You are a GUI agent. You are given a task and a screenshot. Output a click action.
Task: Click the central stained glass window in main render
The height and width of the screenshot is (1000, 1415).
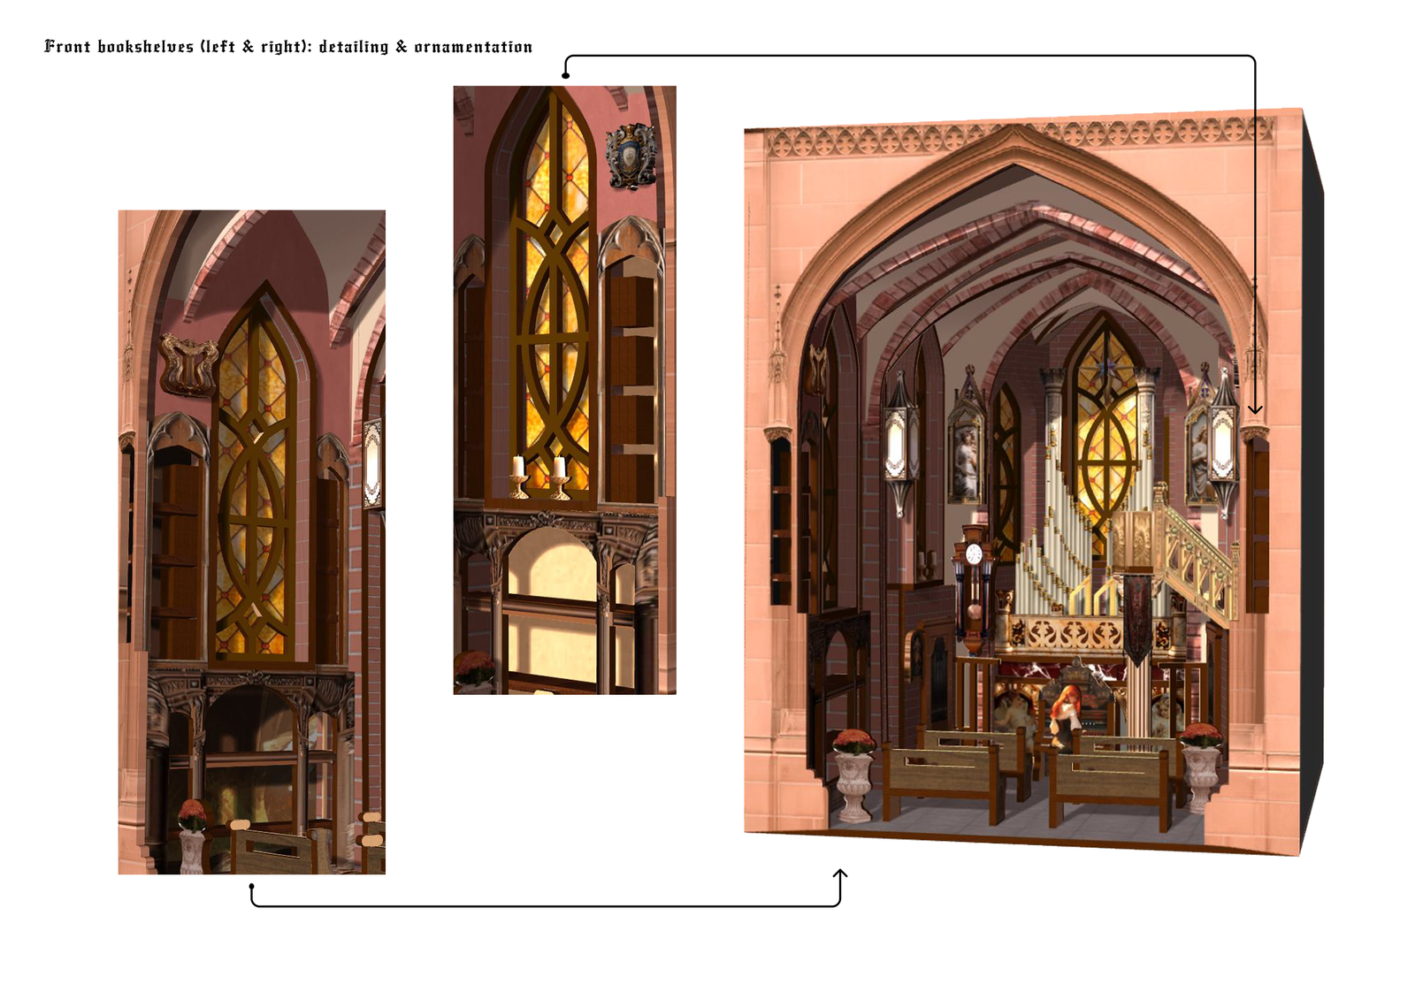pyautogui.click(x=1105, y=416)
